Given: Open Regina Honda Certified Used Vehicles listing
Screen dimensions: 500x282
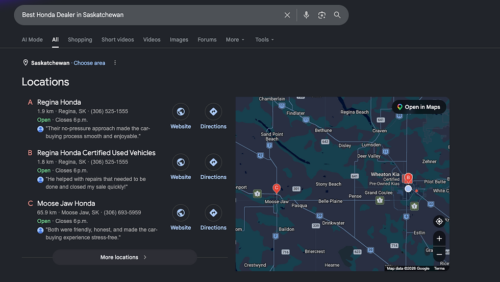Looking at the screenshot, I should tap(96, 153).
